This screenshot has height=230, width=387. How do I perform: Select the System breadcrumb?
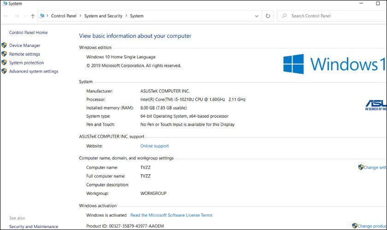[137, 16]
